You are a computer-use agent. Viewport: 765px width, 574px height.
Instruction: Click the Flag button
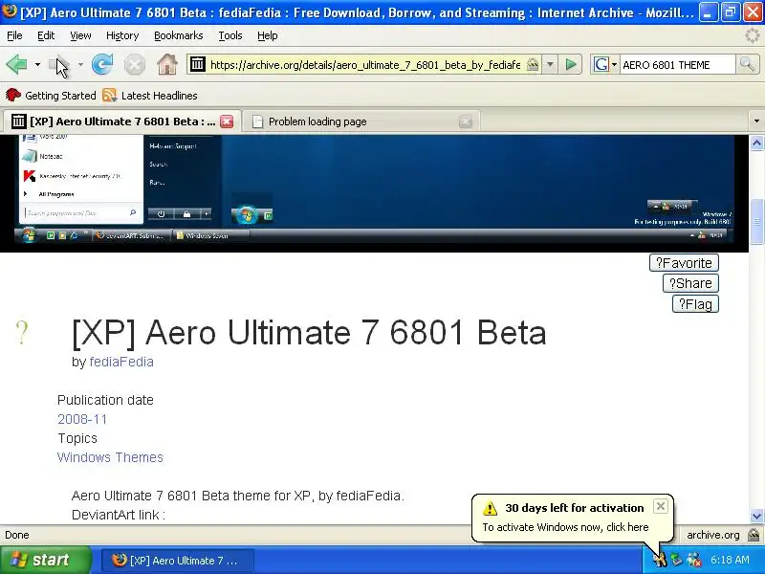point(695,304)
